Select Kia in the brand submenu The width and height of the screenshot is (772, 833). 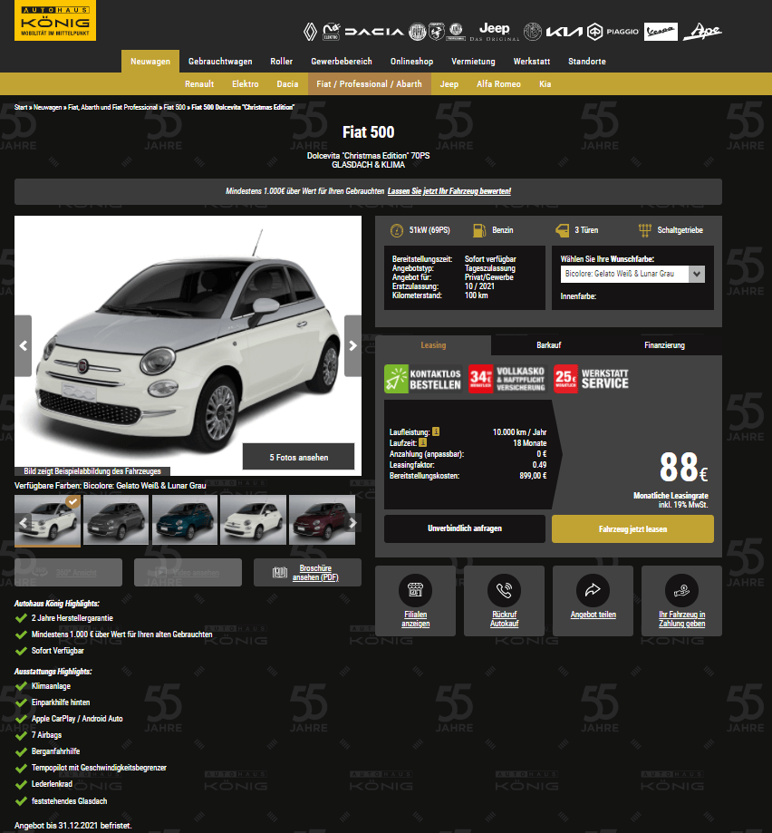(545, 84)
